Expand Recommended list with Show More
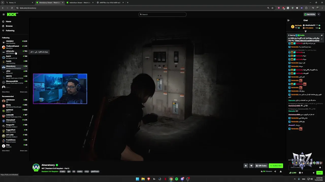 tap(6, 151)
